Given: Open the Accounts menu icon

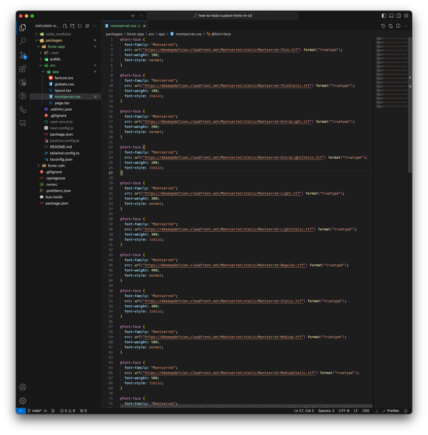Looking at the screenshot, I should (23, 387).
